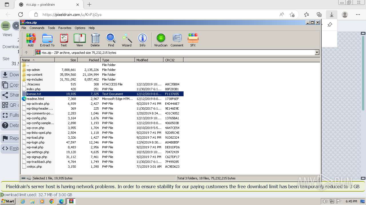Select the .htaccess file row

[103, 84]
